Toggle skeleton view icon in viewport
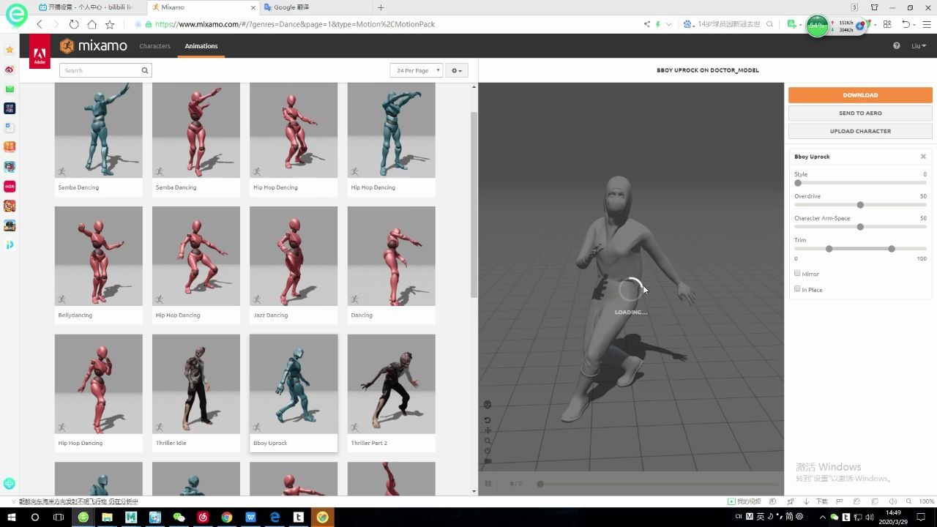Screen dimensions: 937x527 pos(488,404)
